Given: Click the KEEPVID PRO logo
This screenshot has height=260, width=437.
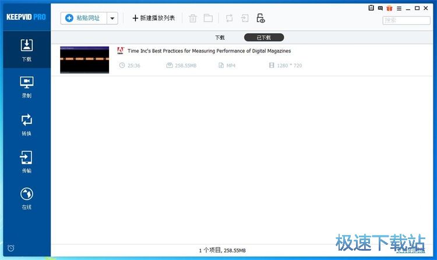Looking at the screenshot, I should click(x=26, y=17).
